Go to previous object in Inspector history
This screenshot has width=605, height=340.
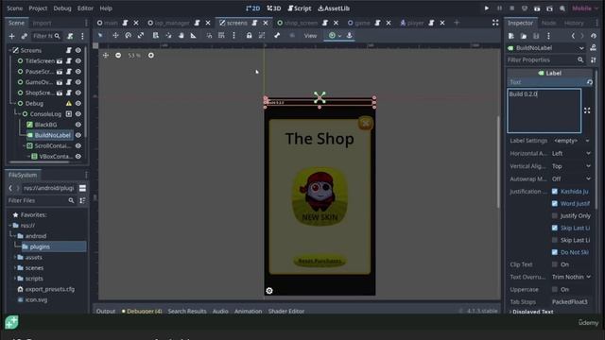click(x=573, y=36)
